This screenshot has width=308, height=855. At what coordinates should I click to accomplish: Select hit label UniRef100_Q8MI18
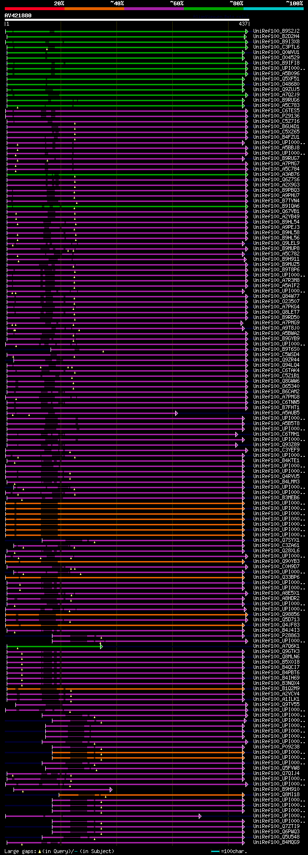(x=276, y=794)
